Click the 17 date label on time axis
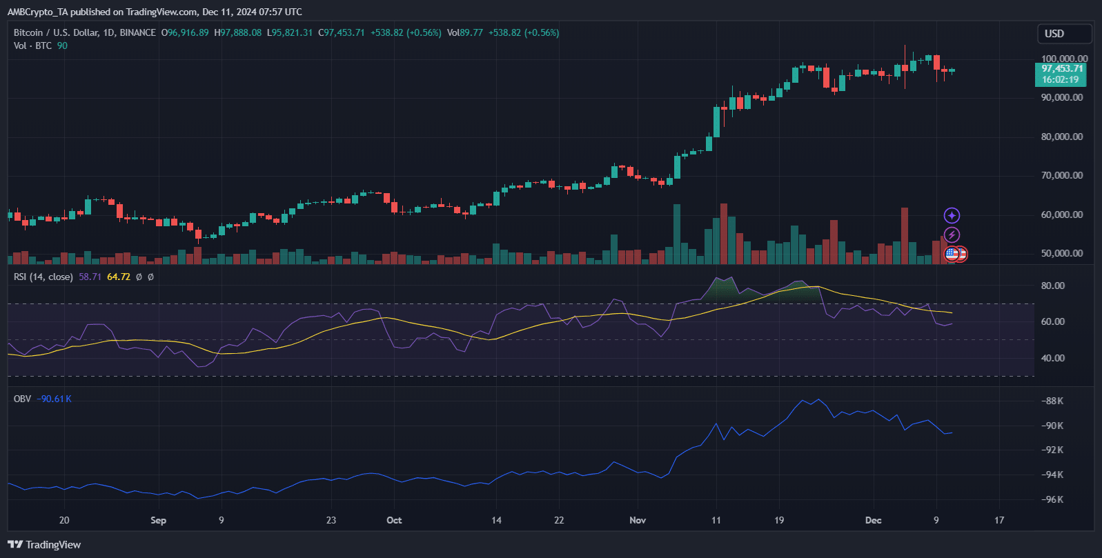This screenshot has height=558, width=1102. click(x=999, y=520)
